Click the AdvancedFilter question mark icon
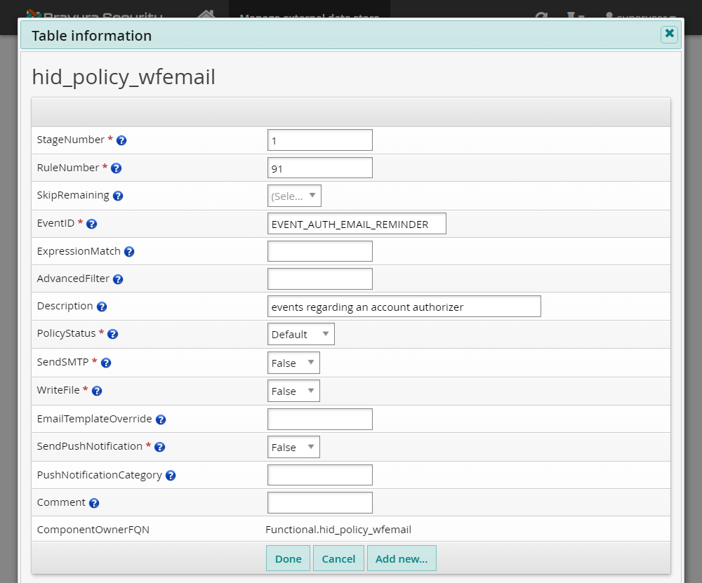Screen dimensions: 702x583 point(117,279)
